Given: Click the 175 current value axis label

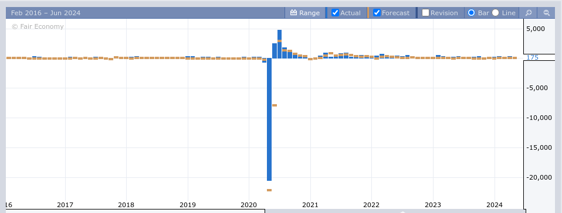Looking at the screenshot, I should (x=532, y=57).
